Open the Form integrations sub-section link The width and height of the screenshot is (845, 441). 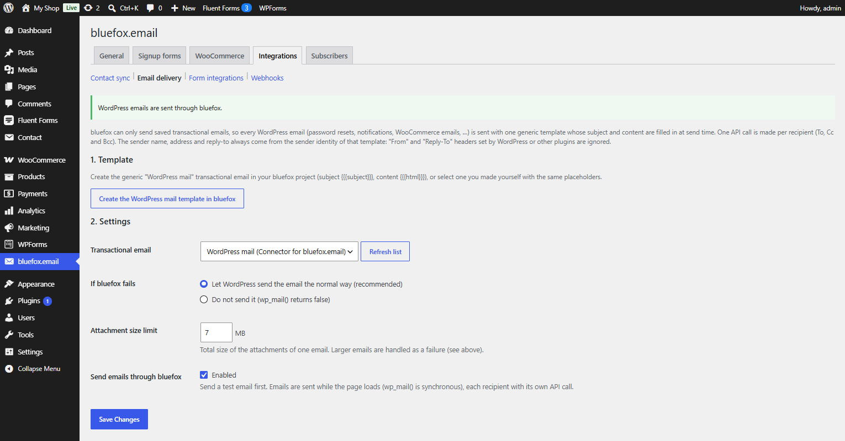click(x=216, y=78)
